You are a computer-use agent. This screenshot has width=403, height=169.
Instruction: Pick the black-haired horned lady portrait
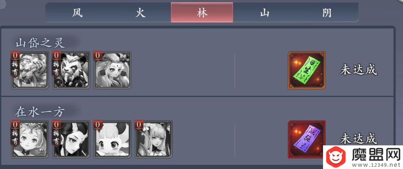click(x=71, y=139)
